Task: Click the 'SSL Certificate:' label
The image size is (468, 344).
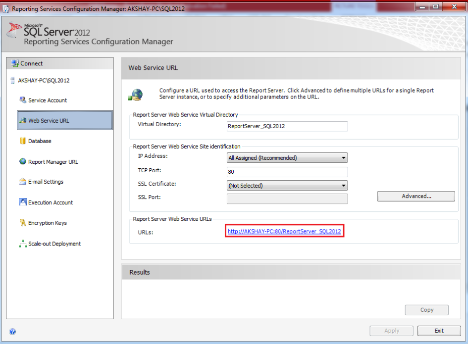Action: click(157, 184)
